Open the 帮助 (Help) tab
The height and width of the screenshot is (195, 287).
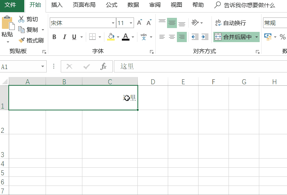click(198, 5)
